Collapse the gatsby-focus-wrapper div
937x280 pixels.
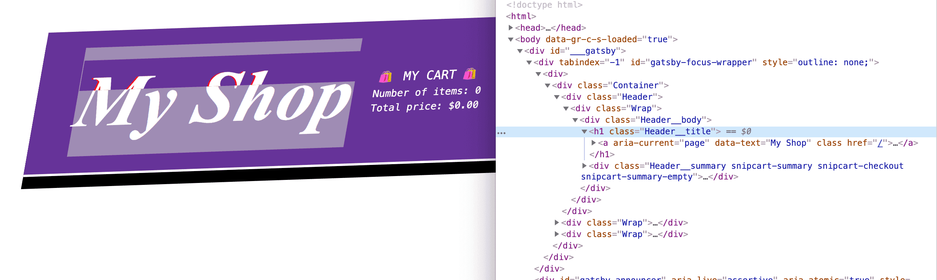pyautogui.click(x=529, y=63)
